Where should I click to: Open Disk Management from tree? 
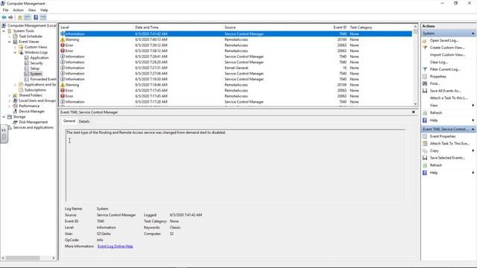pos(33,122)
